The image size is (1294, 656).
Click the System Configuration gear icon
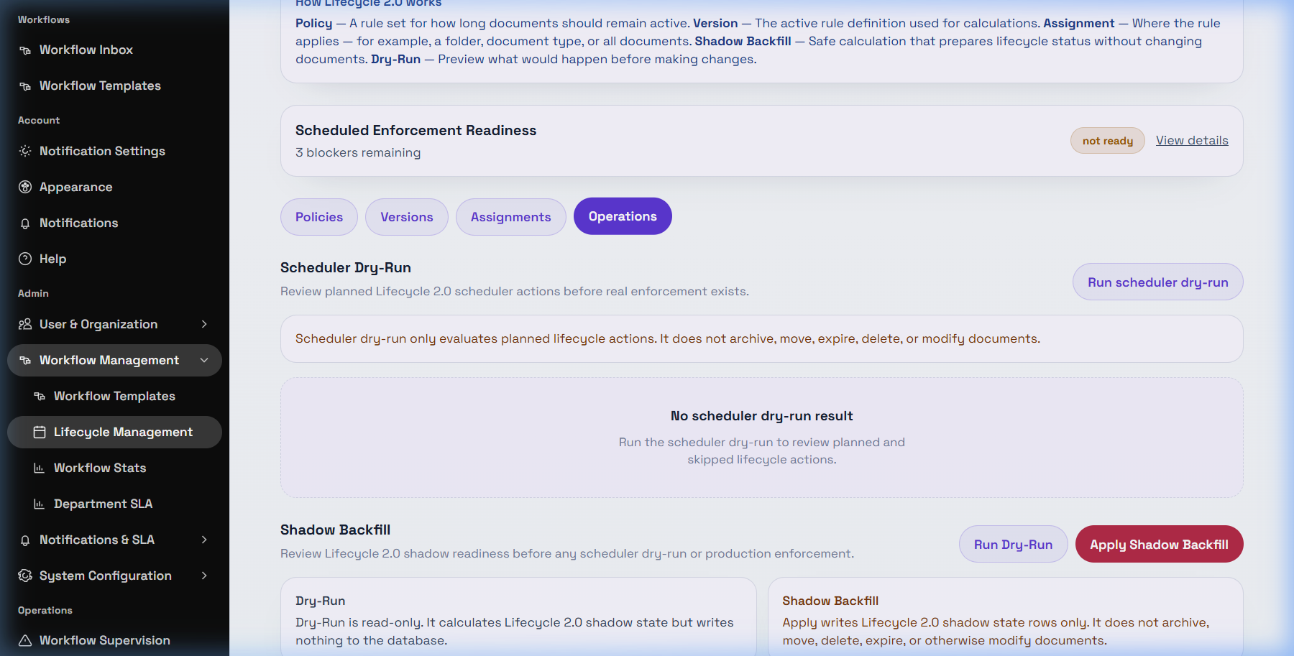pyautogui.click(x=25, y=576)
